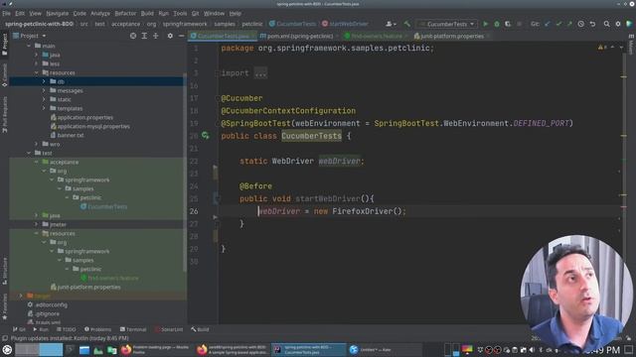Open the Problems tool window
The image size is (636, 357).
coord(97,329)
